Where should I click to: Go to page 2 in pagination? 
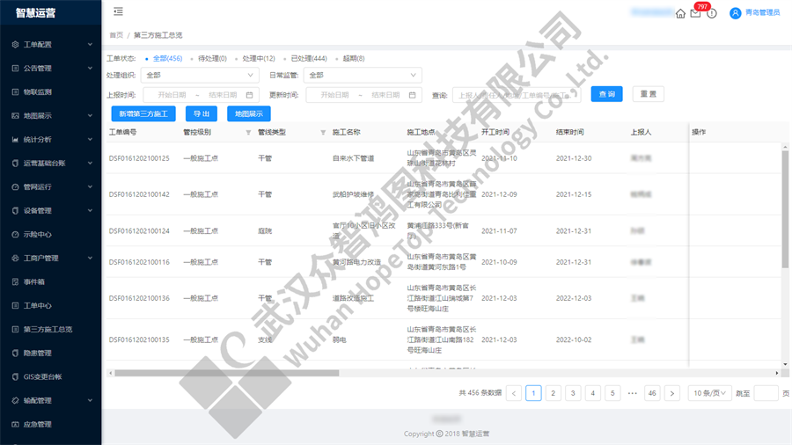point(554,393)
